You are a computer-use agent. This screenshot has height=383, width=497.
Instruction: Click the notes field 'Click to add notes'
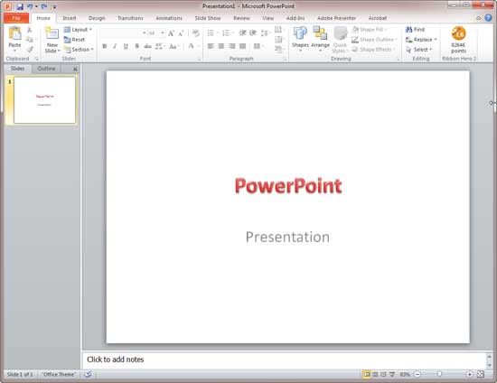pos(284,360)
